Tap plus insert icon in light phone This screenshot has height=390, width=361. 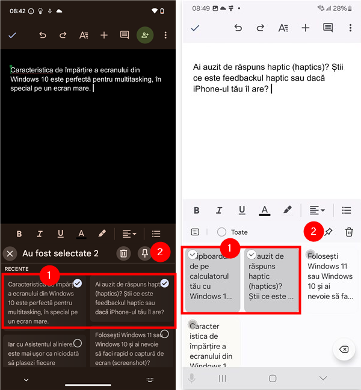(x=305, y=28)
